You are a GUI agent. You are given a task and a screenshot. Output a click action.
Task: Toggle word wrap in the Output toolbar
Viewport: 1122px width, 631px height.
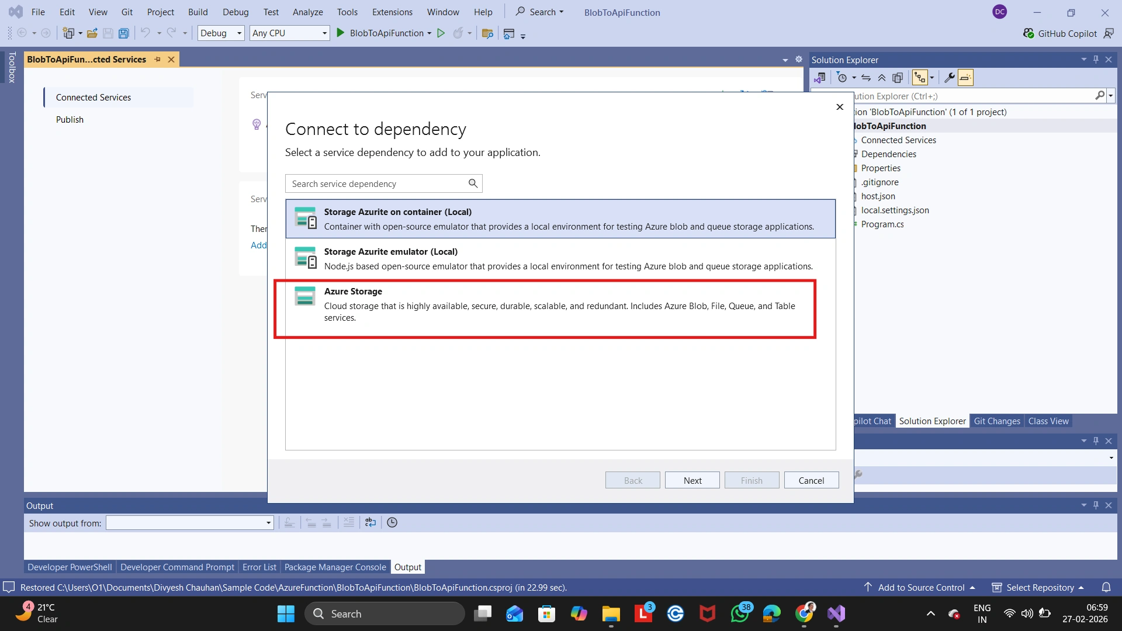[370, 522]
